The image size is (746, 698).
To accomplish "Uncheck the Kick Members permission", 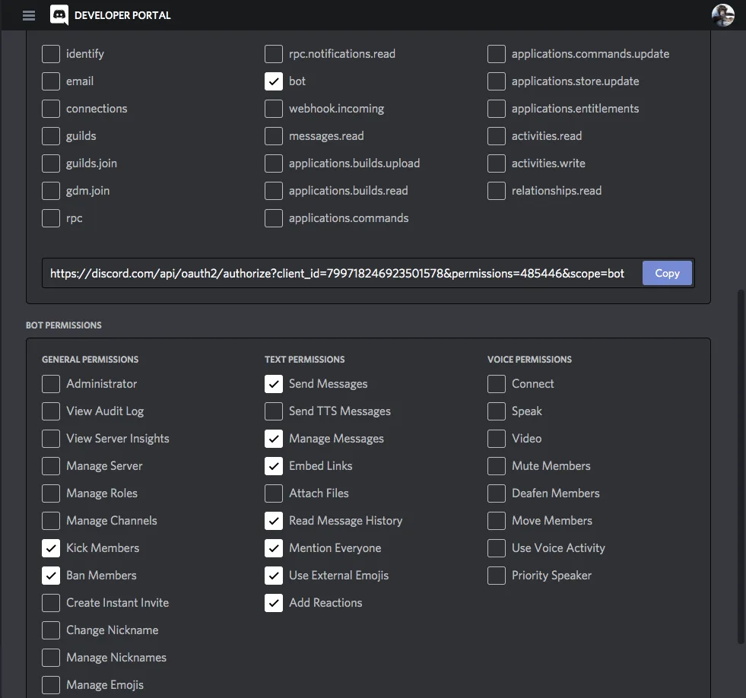I will [x=50, y=547].
